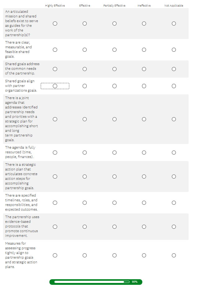Choose Highly Effective for goals align with partners
The image size is (197, 287).
tap(55, 86)
